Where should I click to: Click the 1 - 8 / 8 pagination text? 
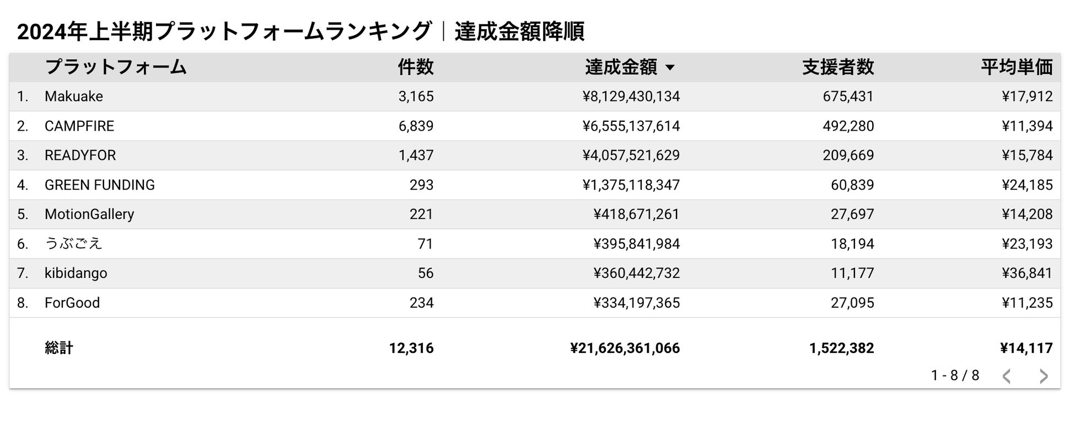955,375
